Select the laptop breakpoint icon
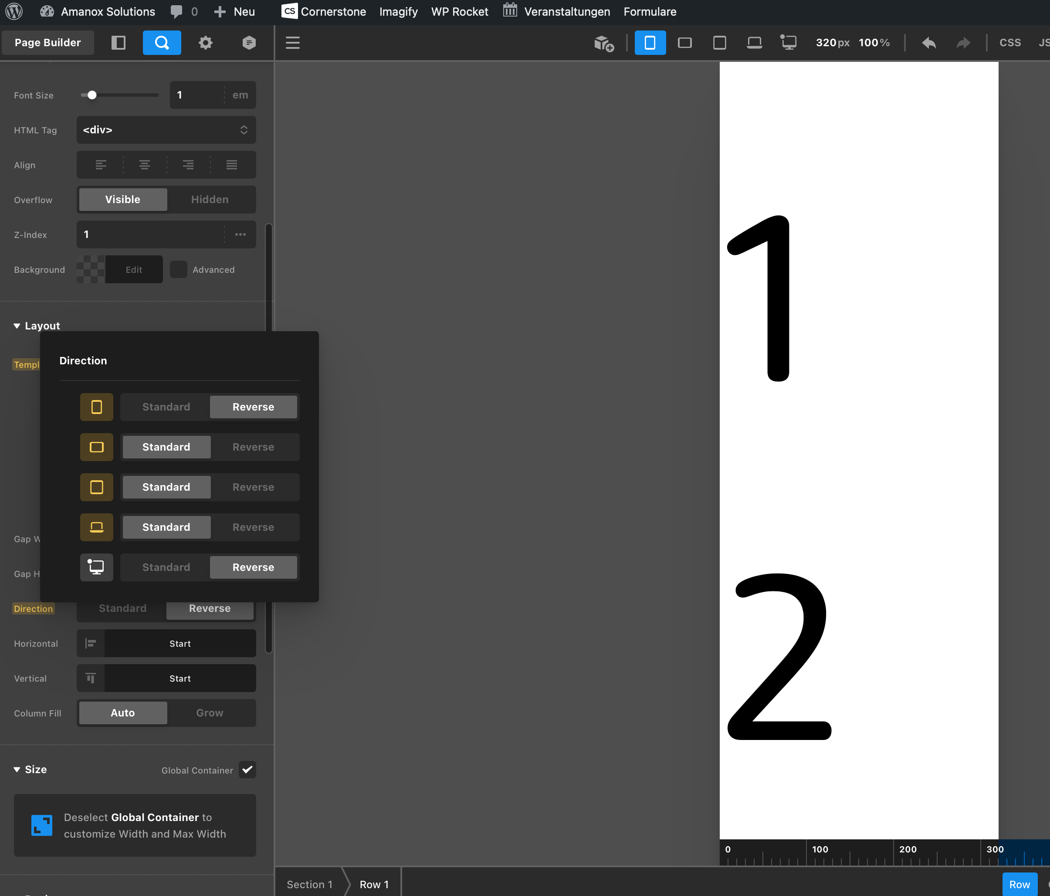This screenshot has height=896, width=1050. [x=754, y=43]
